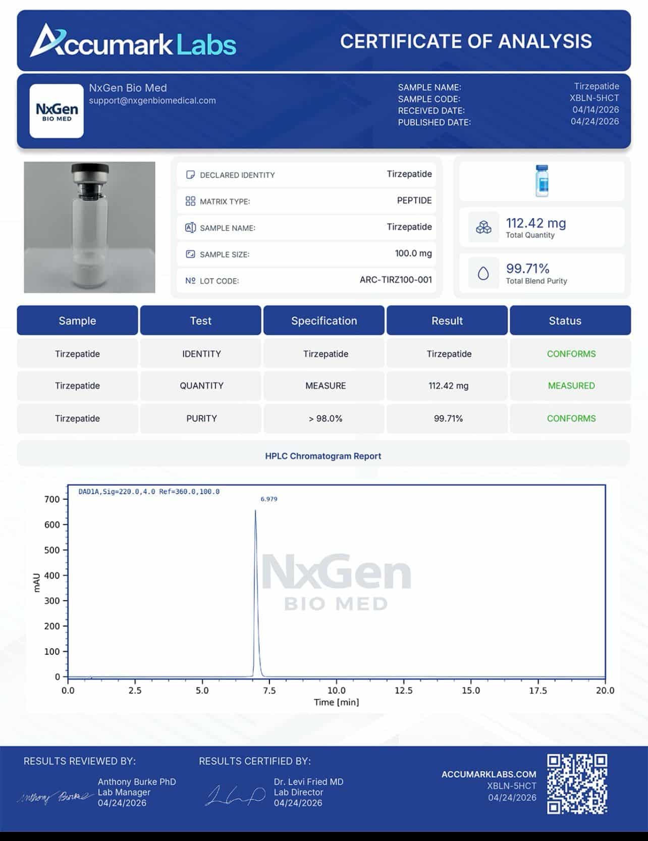Image resolution: width=648 pixels, height=841 pixels.
Task: Click the Test column header
Action: click(201, 321)
